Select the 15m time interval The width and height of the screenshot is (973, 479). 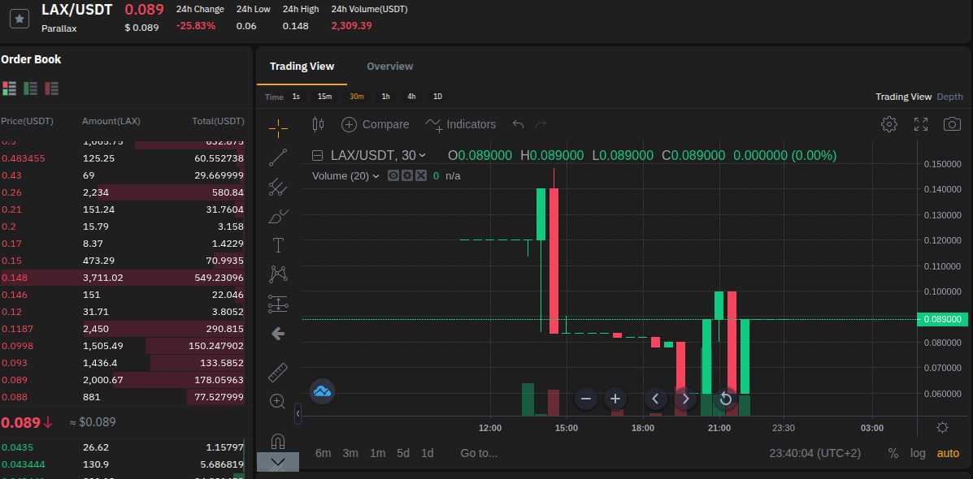click(324, 97)
